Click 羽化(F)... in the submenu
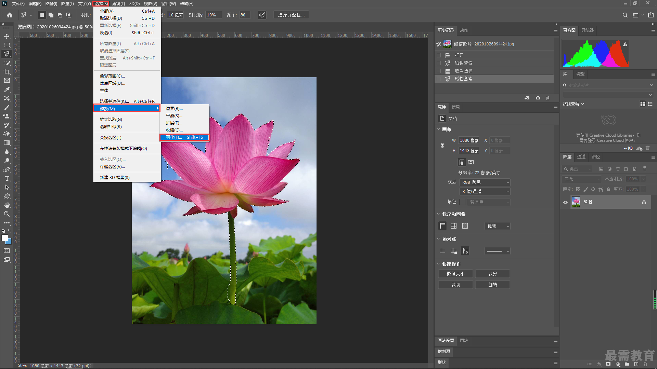 184,137
